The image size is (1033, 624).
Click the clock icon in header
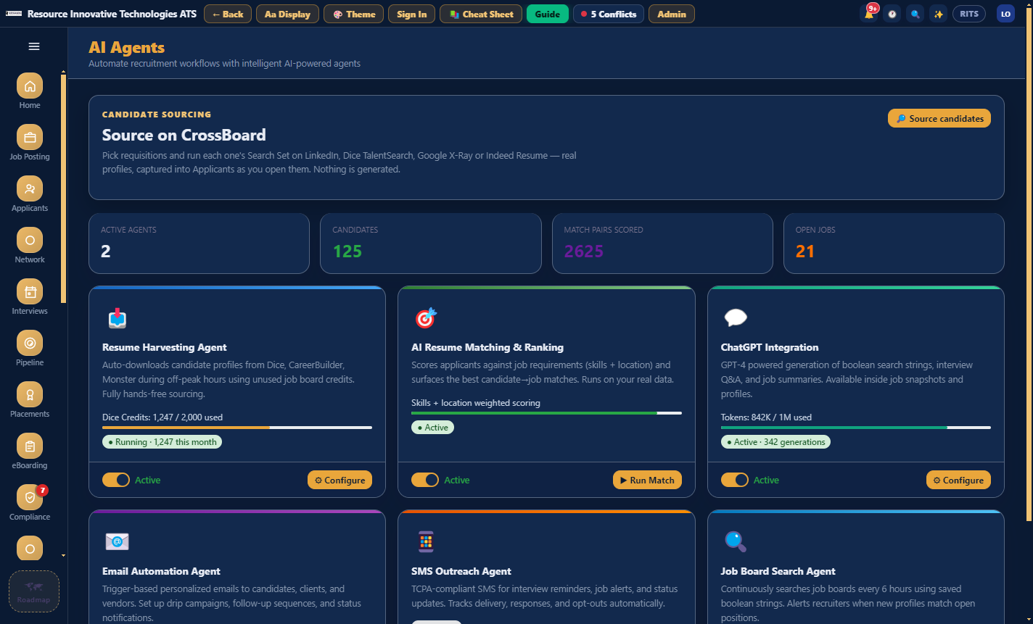click(892, 14)
